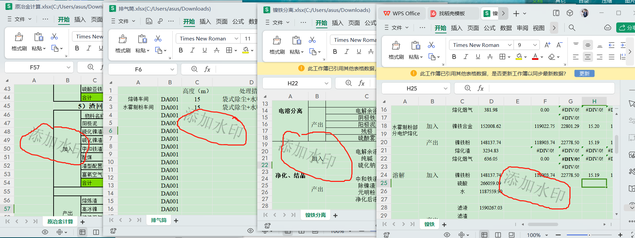Screen dimensions: 635x238
Task: Click Format Painter in 原冶金计算.xlsx window
Action: pyautogui.click(x=19, y=41)
